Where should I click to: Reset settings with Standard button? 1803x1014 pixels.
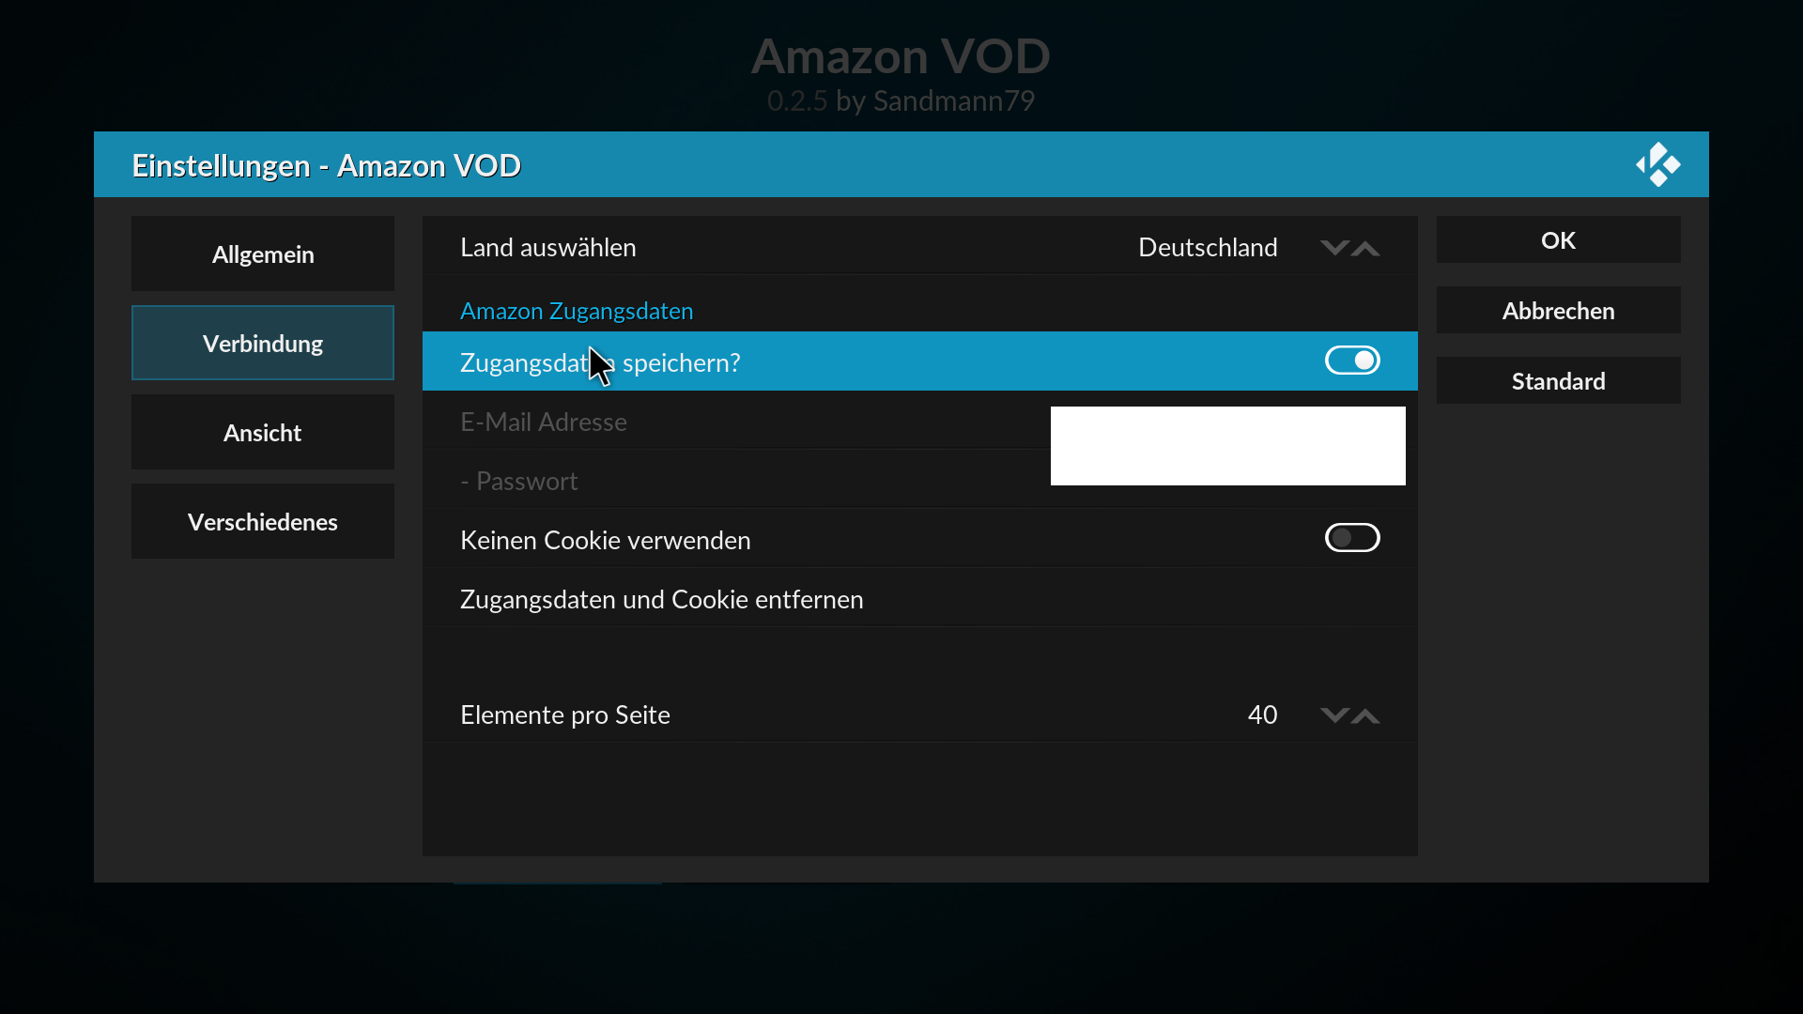point(1559,380)
